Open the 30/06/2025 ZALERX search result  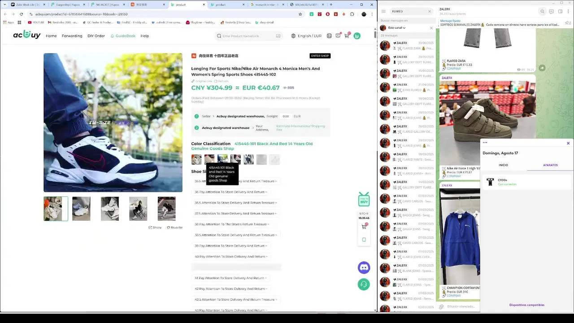pyautogui.click(x=407, y=46)
